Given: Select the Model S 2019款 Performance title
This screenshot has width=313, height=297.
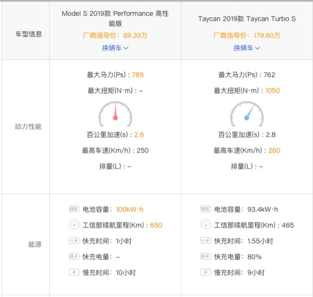Looking at the screenshot, I should coord(115,19).
